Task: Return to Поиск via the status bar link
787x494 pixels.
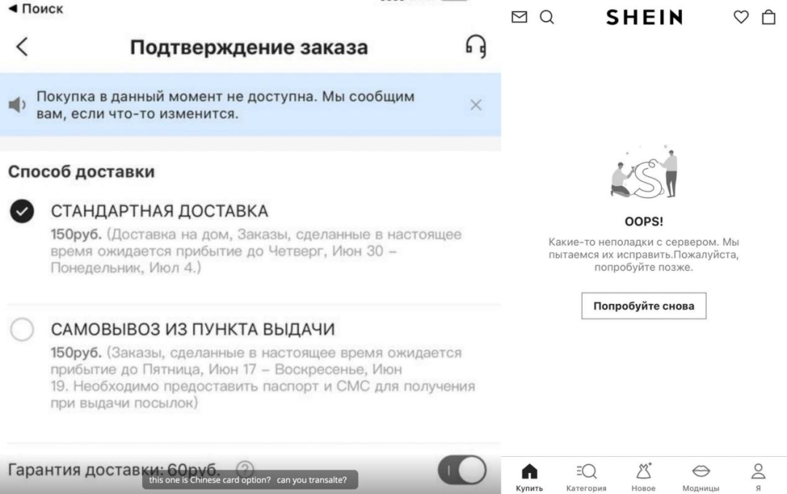Action: click(35, 9)
